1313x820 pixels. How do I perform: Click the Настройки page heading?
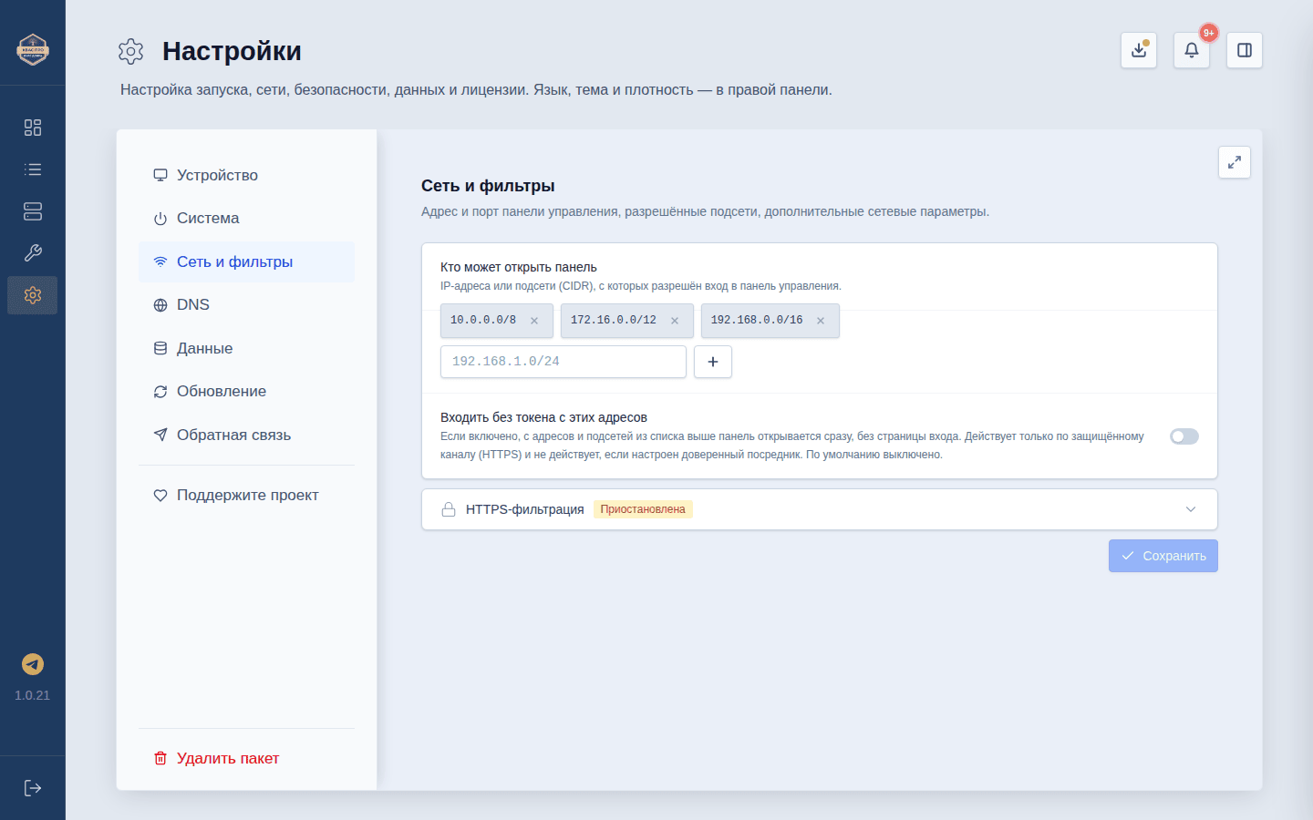coord(232,51)
